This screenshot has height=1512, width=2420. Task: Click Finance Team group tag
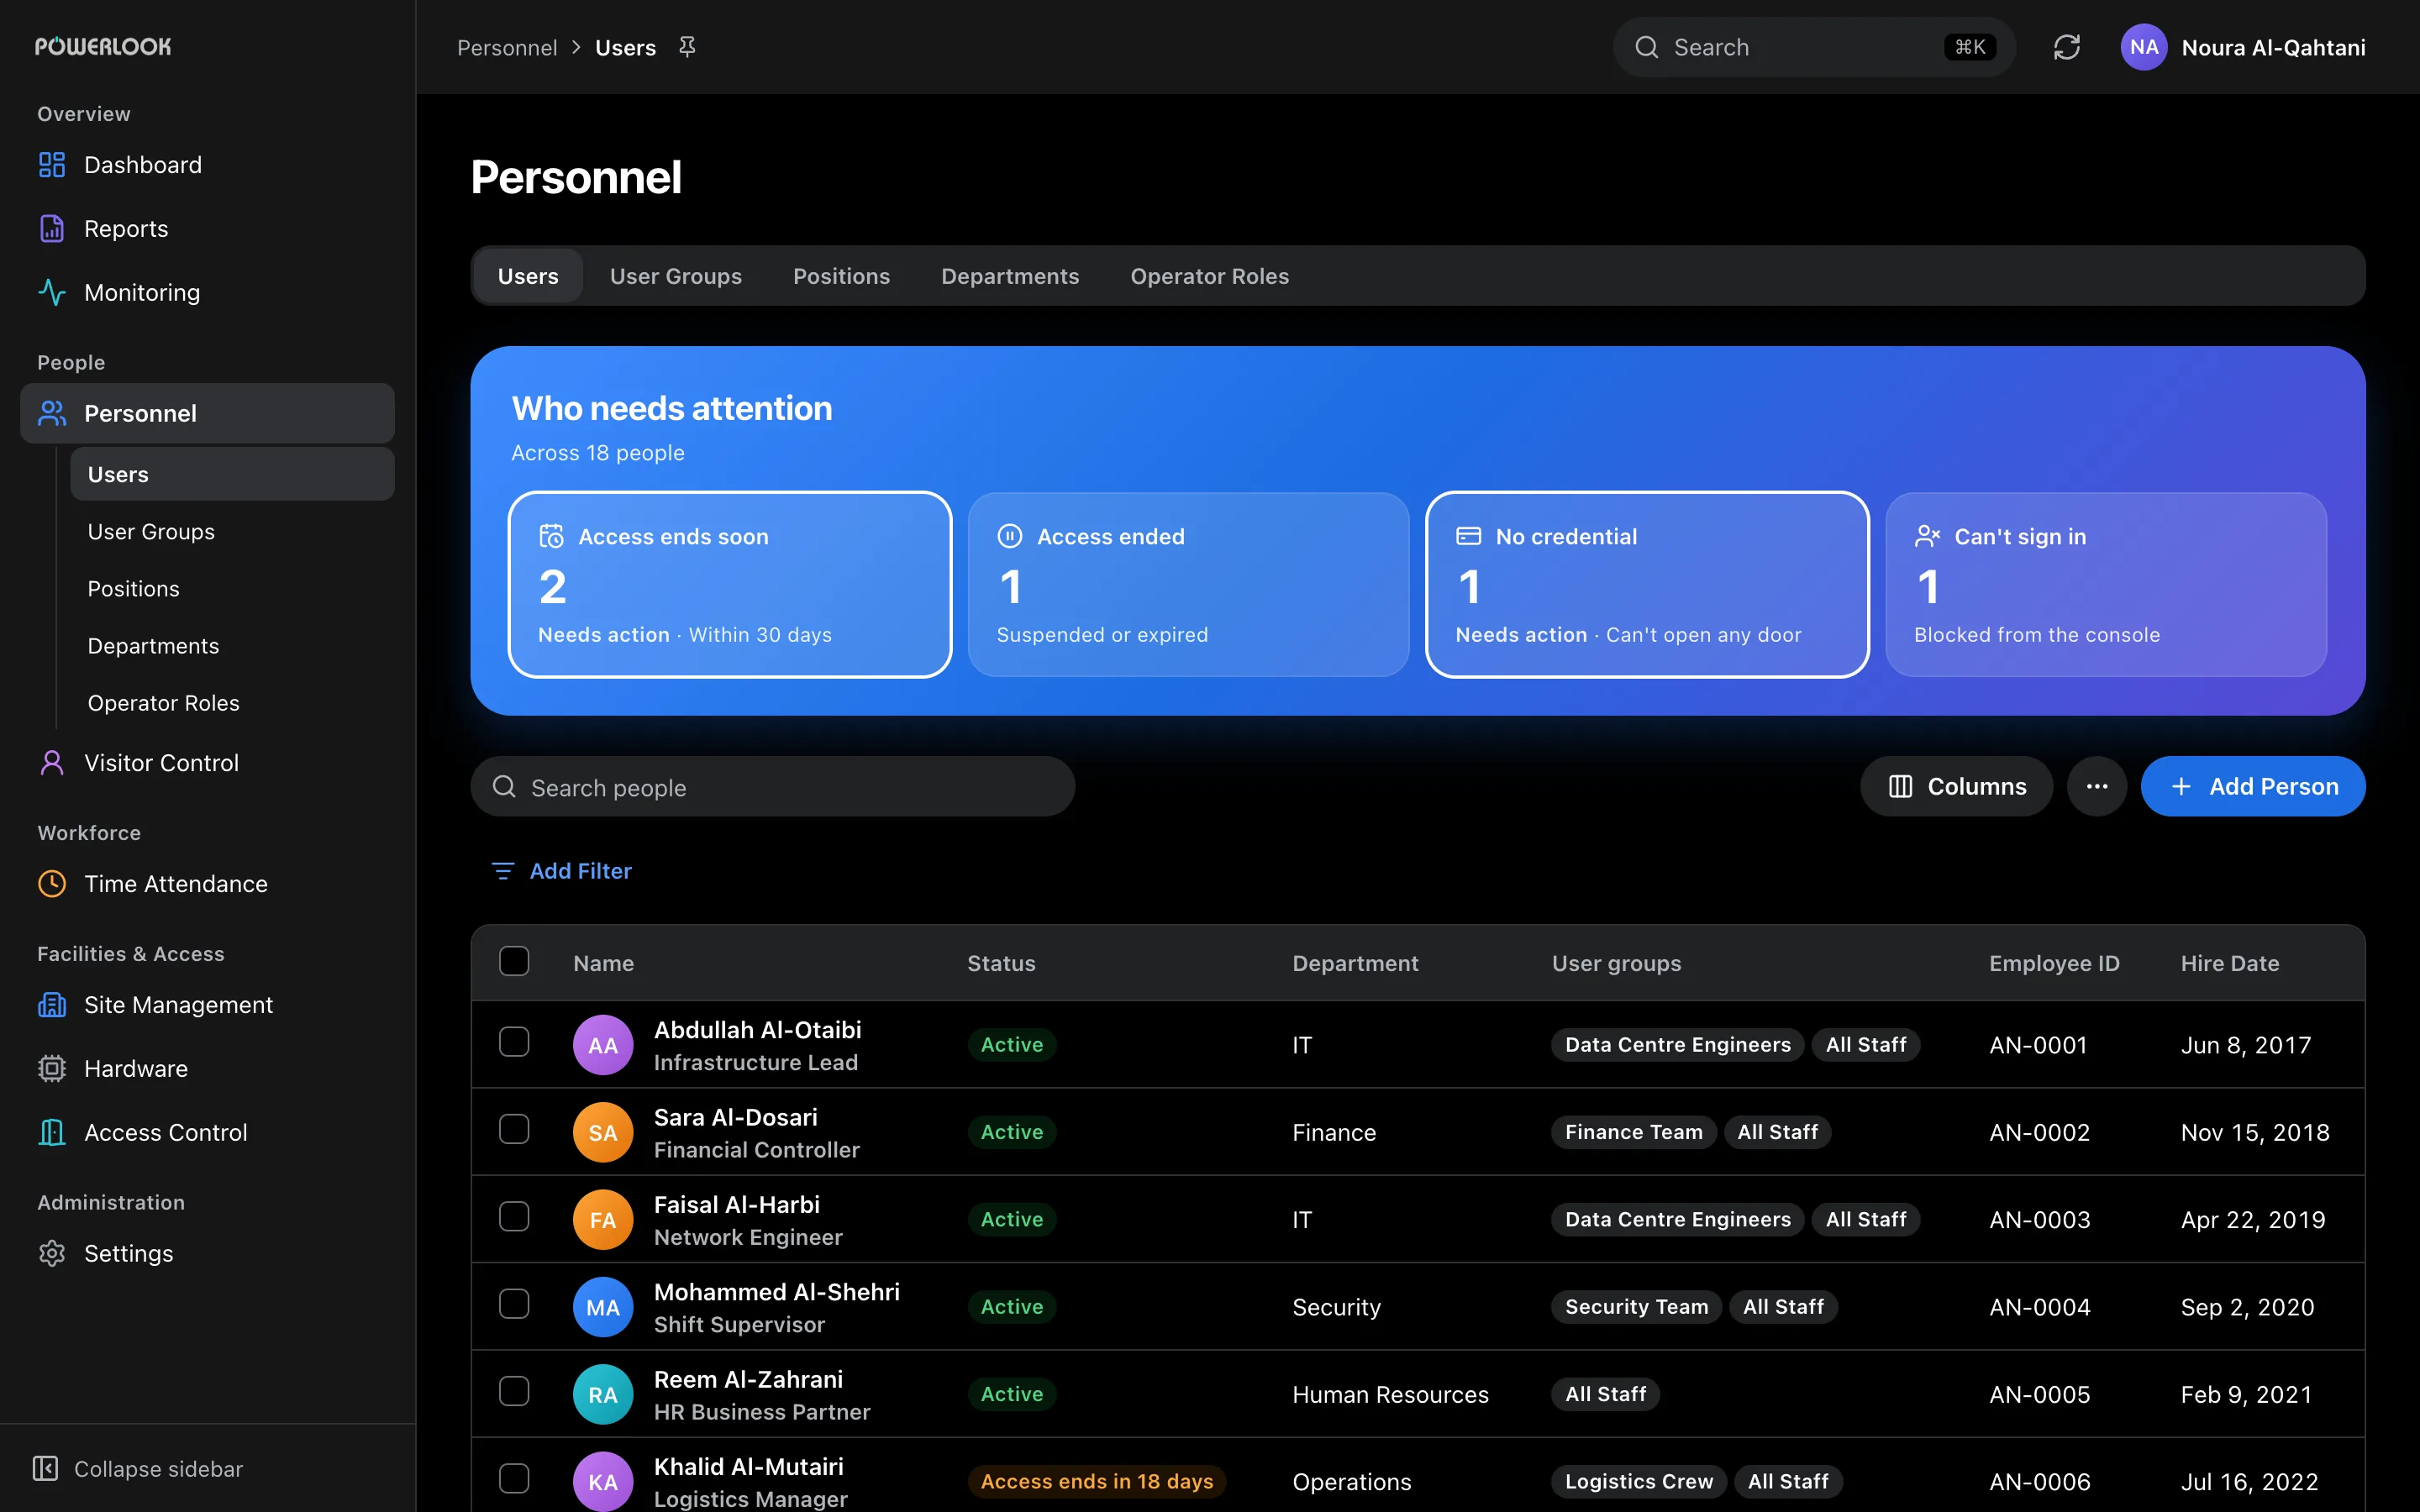coord(1633,1132)
